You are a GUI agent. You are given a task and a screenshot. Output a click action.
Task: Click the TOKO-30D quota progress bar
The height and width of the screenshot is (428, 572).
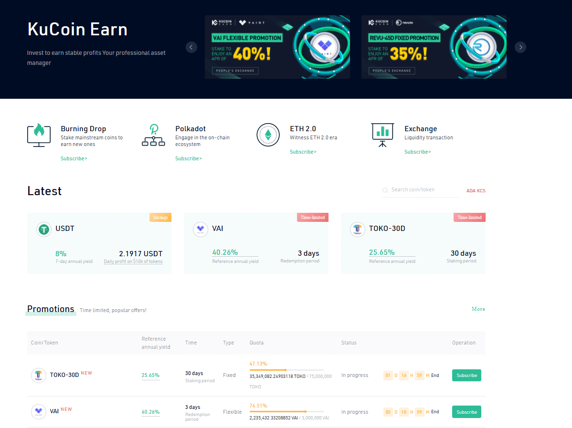coord(286,370)
